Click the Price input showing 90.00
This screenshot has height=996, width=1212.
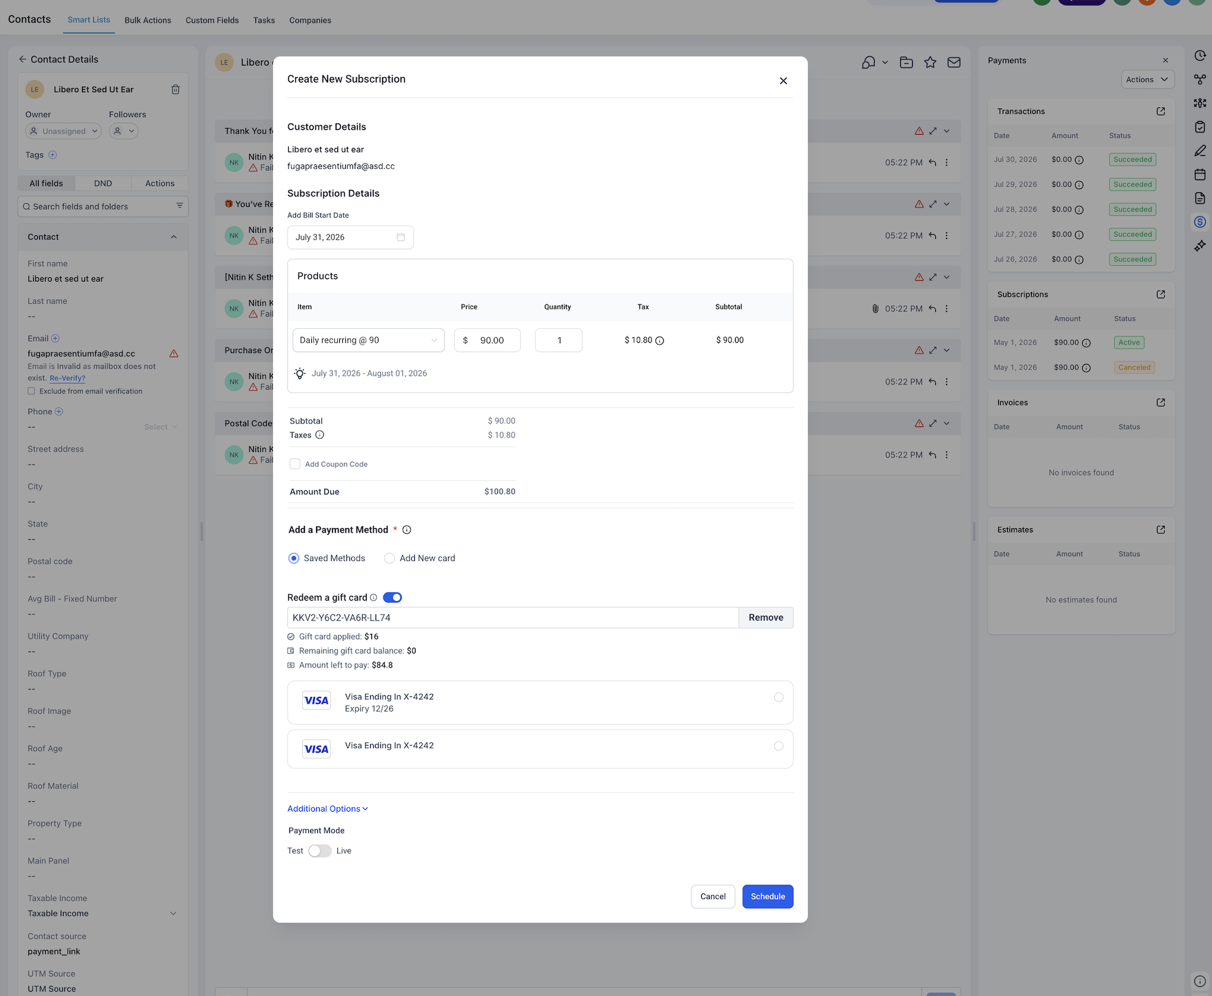pos(487,340)
